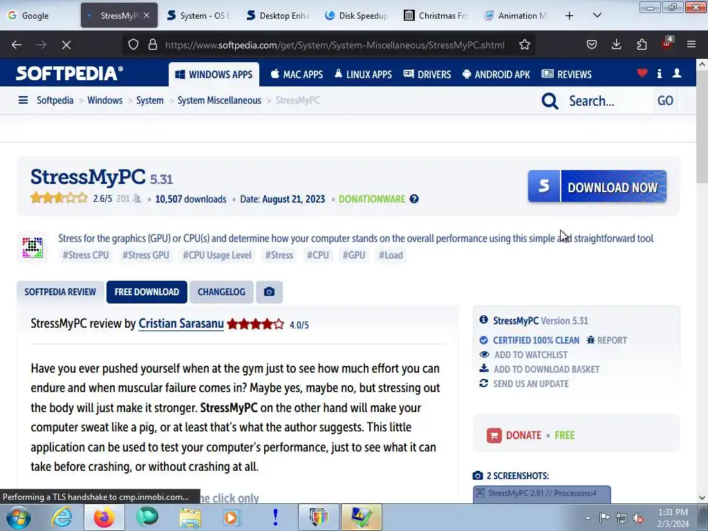Image resolution: width=708 pixels, height=531 pixels.
Task: Open the Drivers section
Action: point(427,75)
